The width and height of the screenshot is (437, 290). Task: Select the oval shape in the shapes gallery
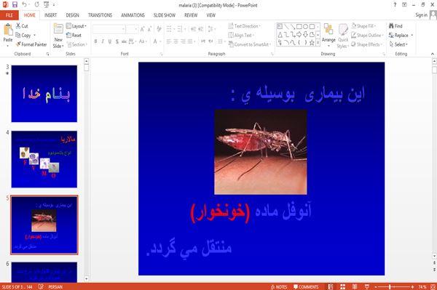coord(305,27)
